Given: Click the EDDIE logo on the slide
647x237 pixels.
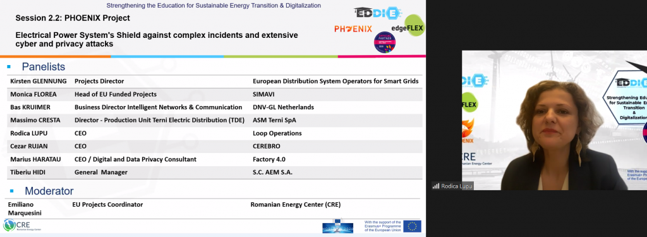Looking at the screenshot, I should point(378,13).
